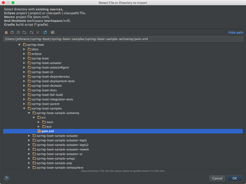Select spring-boot-sample-activemq folder label
Screen dimensions: 246x184
point(58,113)
